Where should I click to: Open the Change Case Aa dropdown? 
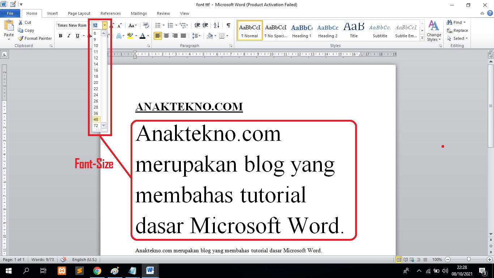133,25
